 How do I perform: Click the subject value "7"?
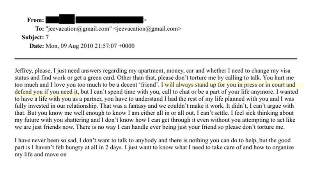click(x=47, y=37)
